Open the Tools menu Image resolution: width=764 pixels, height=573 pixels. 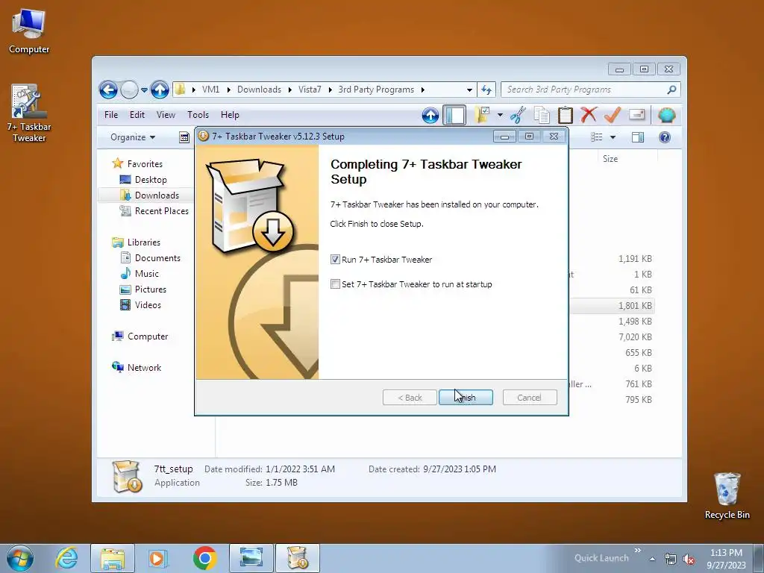tap(198, 115)
